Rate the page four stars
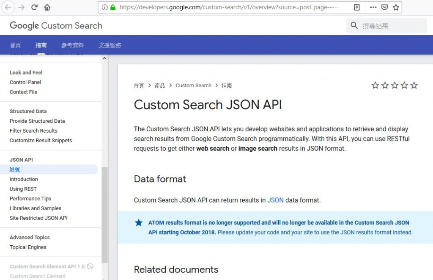433x280 pixels. 404,85
